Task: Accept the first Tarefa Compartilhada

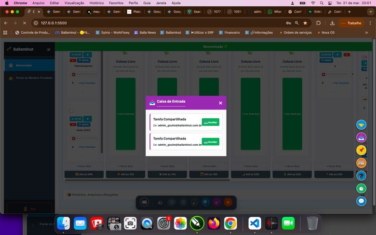Action: tap(210, 122)
